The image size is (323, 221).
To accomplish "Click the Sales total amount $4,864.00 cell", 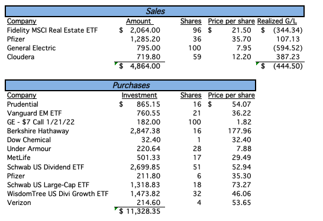I will tap(140, 66).
